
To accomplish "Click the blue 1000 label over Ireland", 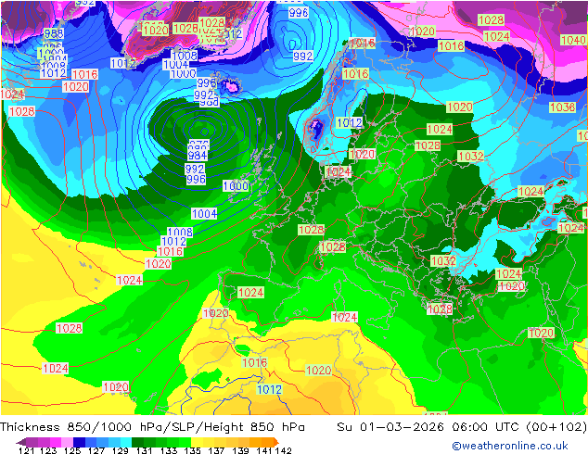I will tap(236, 185).
